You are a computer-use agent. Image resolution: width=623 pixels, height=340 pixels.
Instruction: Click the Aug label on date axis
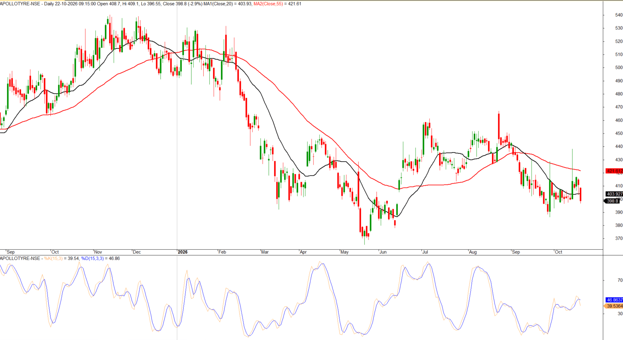473,252
